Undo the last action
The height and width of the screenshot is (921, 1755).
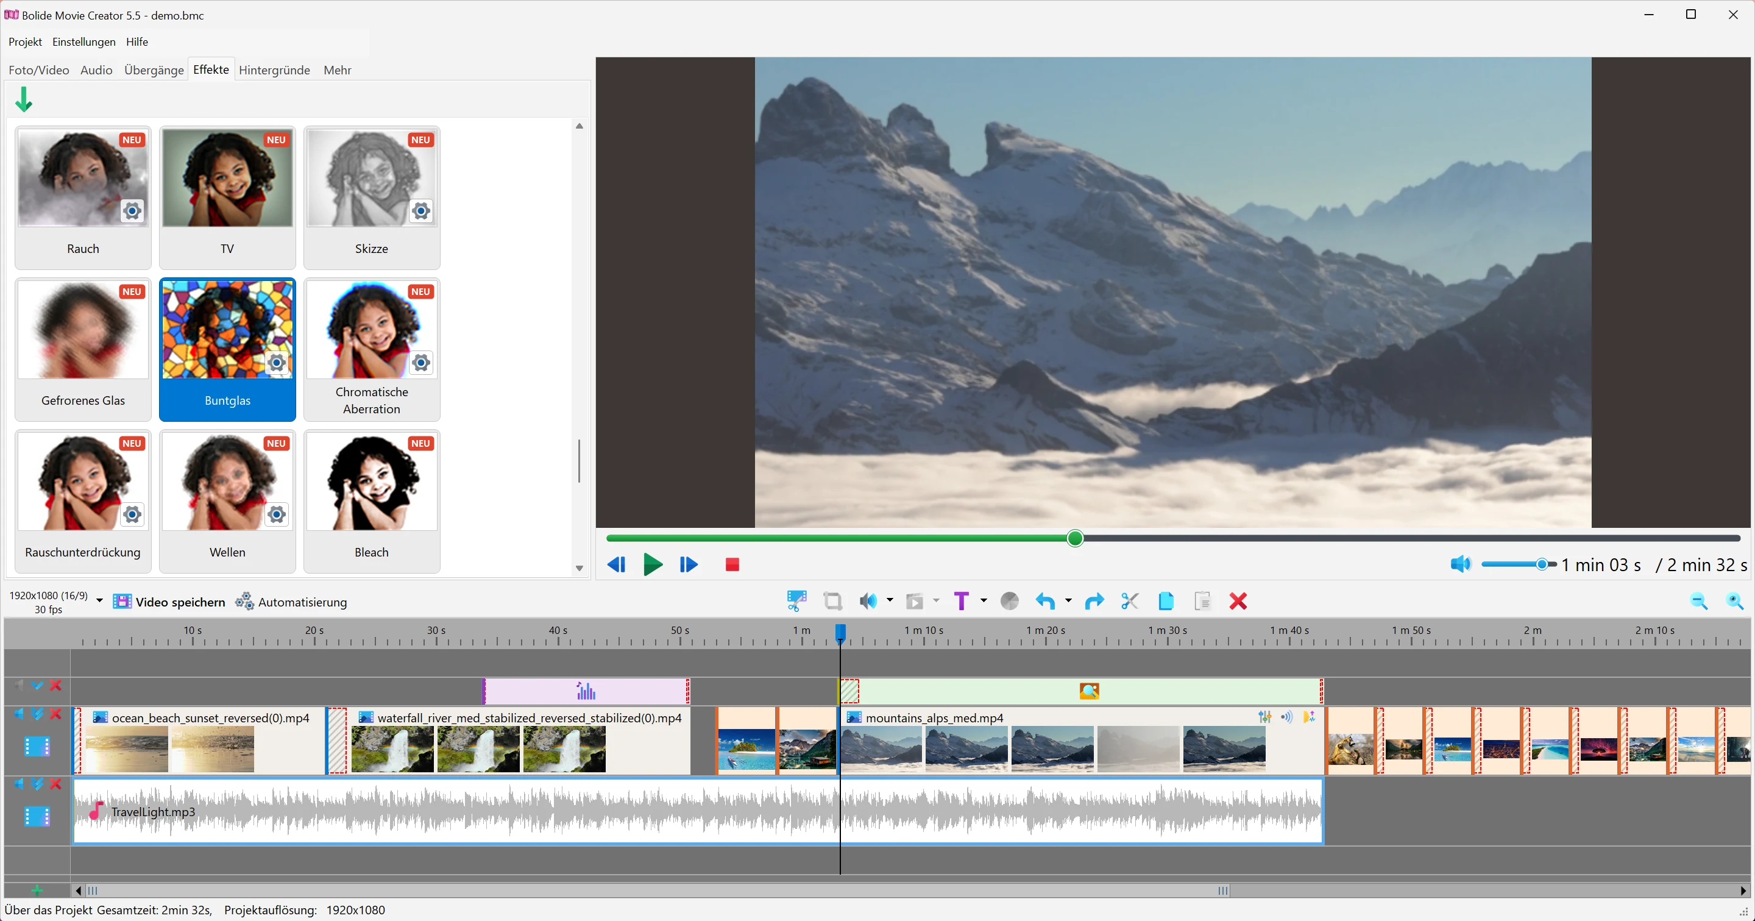1046,601
